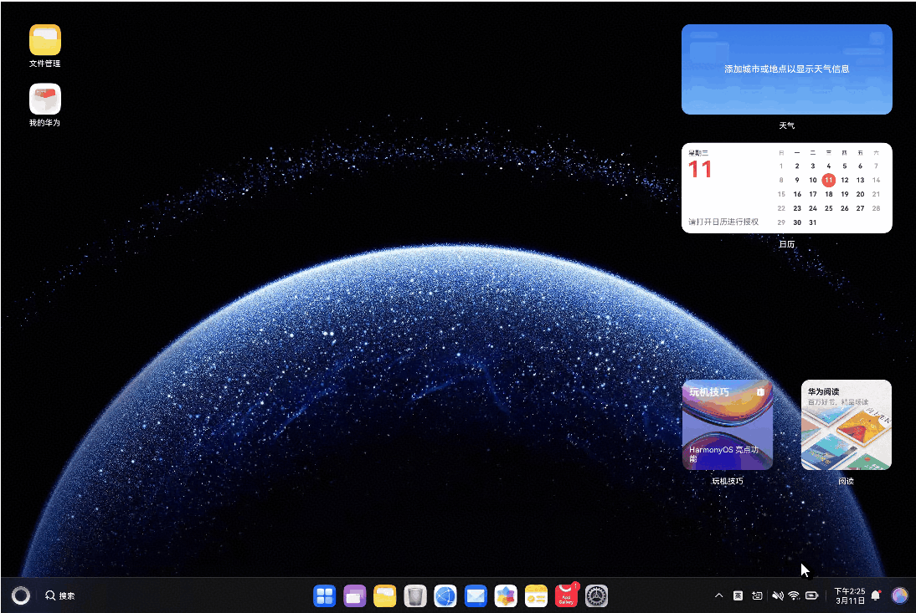The width and height of the screenshot is (916, 613).
Task: Click 请打开日历进行授权 in calendar widget
Action: tap(723, 222)
